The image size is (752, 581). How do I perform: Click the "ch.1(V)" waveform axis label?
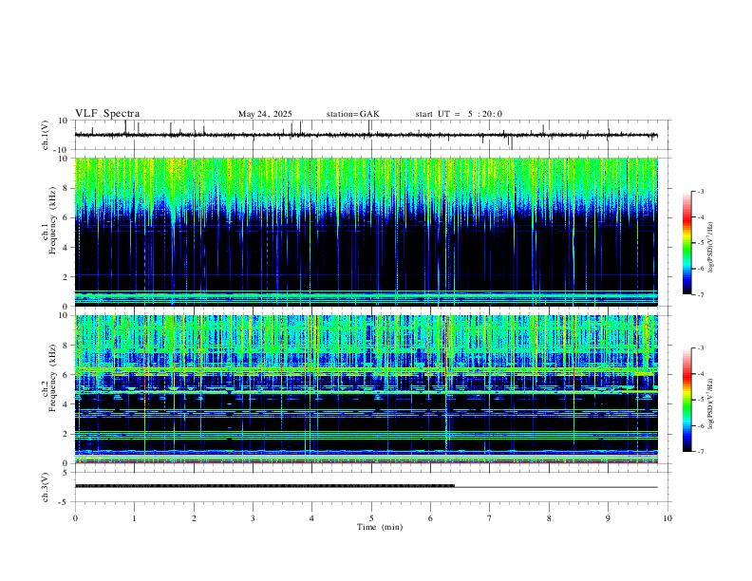[x=46, y=135]
